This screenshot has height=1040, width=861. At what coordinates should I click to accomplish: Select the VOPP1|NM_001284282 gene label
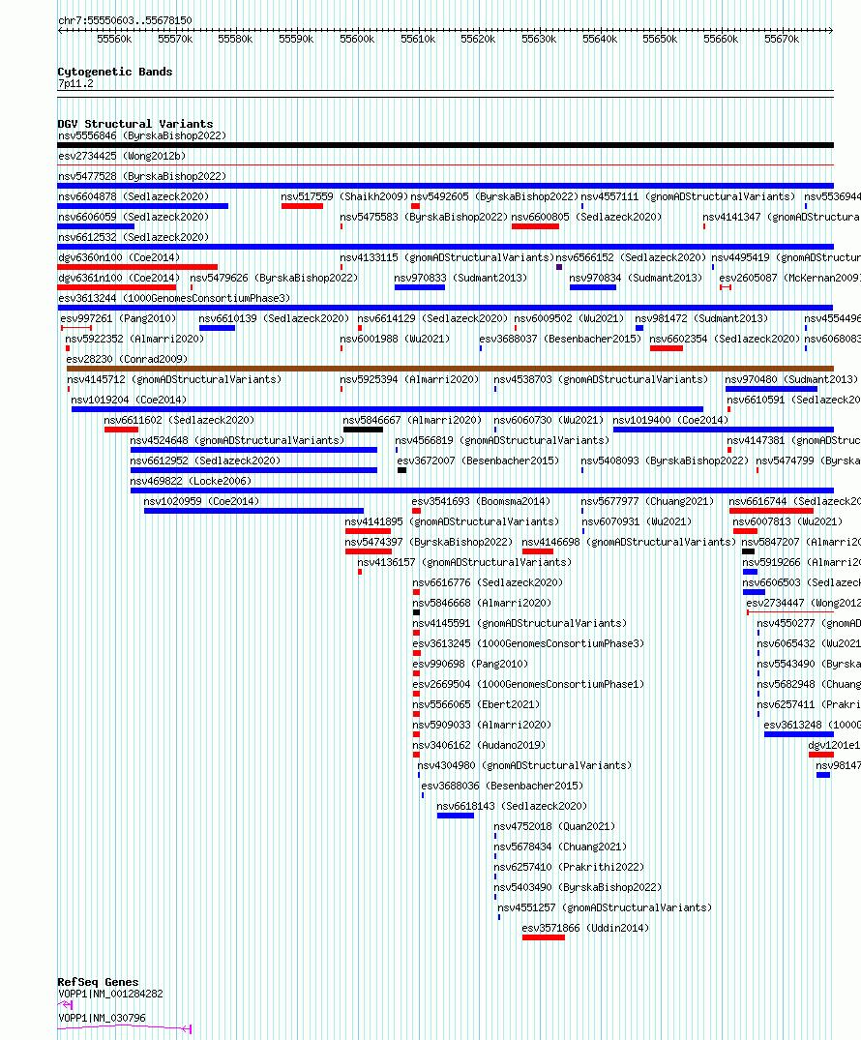pyautogui.click(x=111, y=994)
